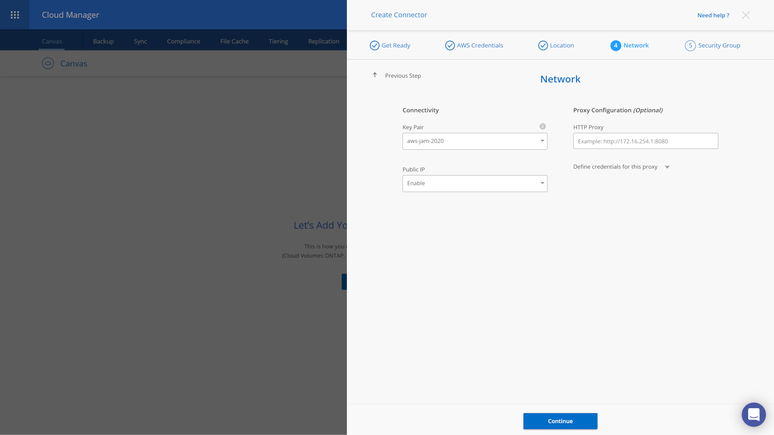Image resolution: width=774 pixels, height=435 pixels.
Task: Focus the HTTP Proxy input field
Action: (646, 141)
